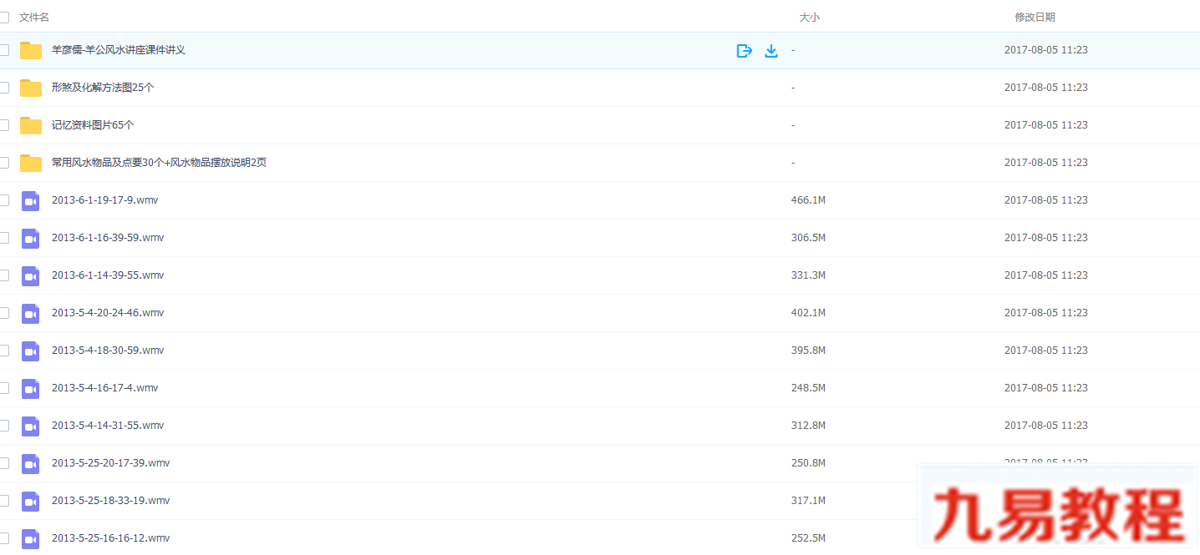The image size is (1200, 555).
Task: Open folder name 记忆资料图片65个
Action: (93, 125)
